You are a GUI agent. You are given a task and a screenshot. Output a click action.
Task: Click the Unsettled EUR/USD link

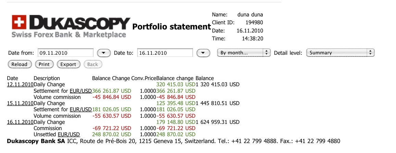click(x=69, y=135)
